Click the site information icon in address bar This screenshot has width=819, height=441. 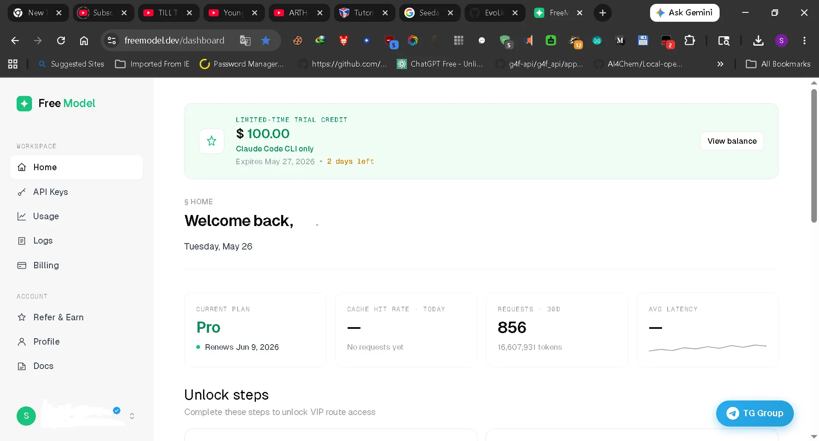tap(112, 41)
